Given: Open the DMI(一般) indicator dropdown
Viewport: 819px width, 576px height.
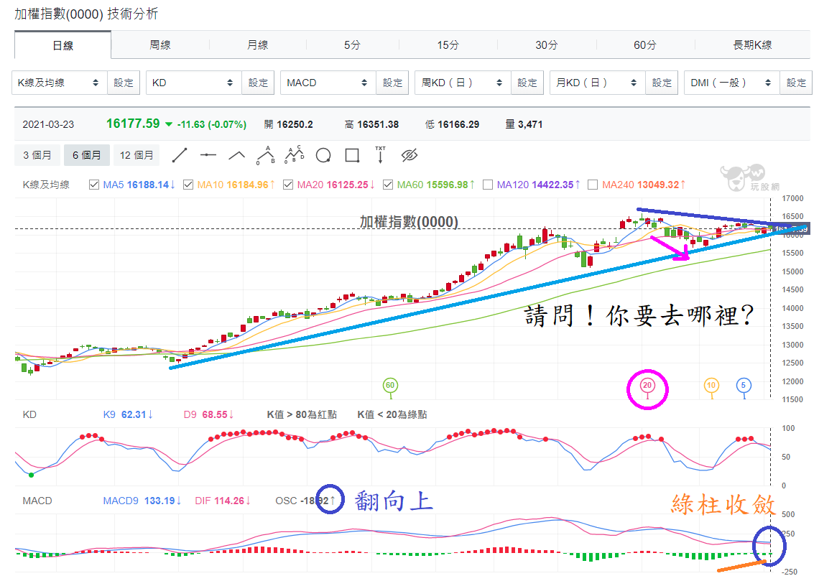Looking at the screenshot, I should [x=732, y=83].
